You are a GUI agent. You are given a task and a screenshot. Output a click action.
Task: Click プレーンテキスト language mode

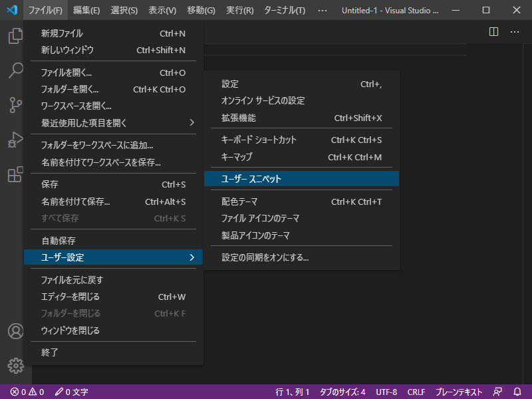click(x=459, y=392)
